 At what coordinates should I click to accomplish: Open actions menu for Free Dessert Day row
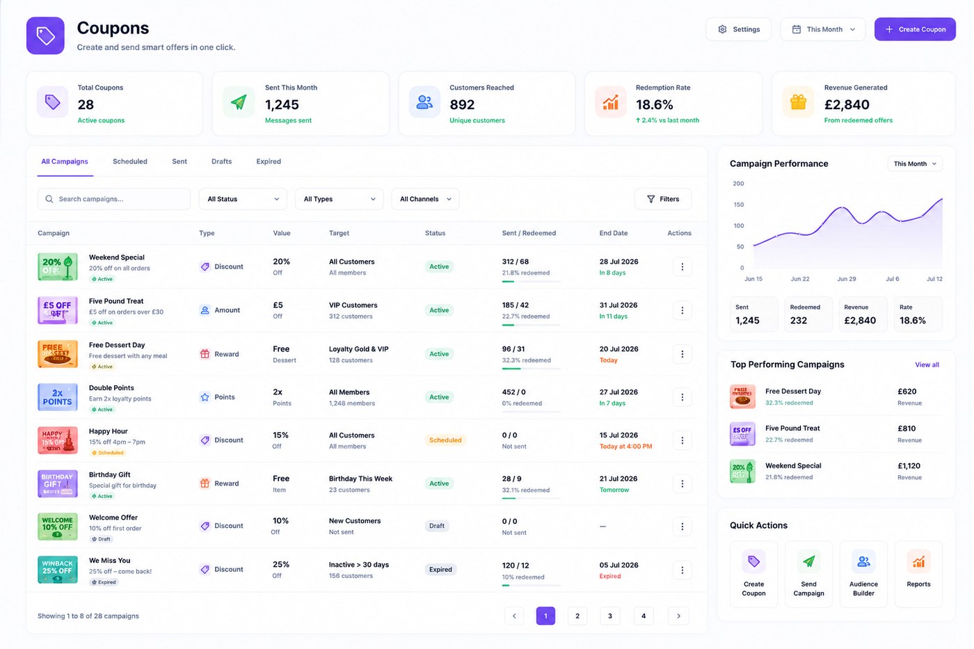tap(682, 354)
